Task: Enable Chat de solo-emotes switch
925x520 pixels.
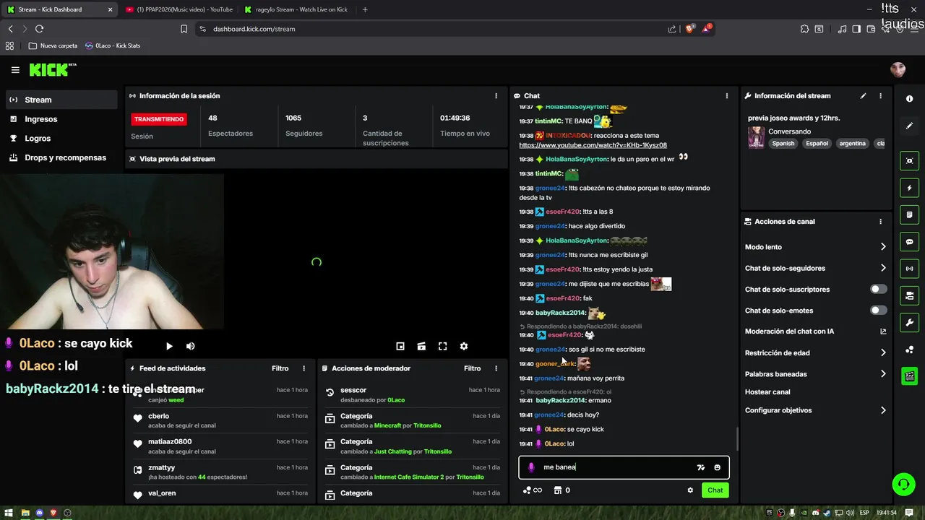Action: click(x=878, y=311)
